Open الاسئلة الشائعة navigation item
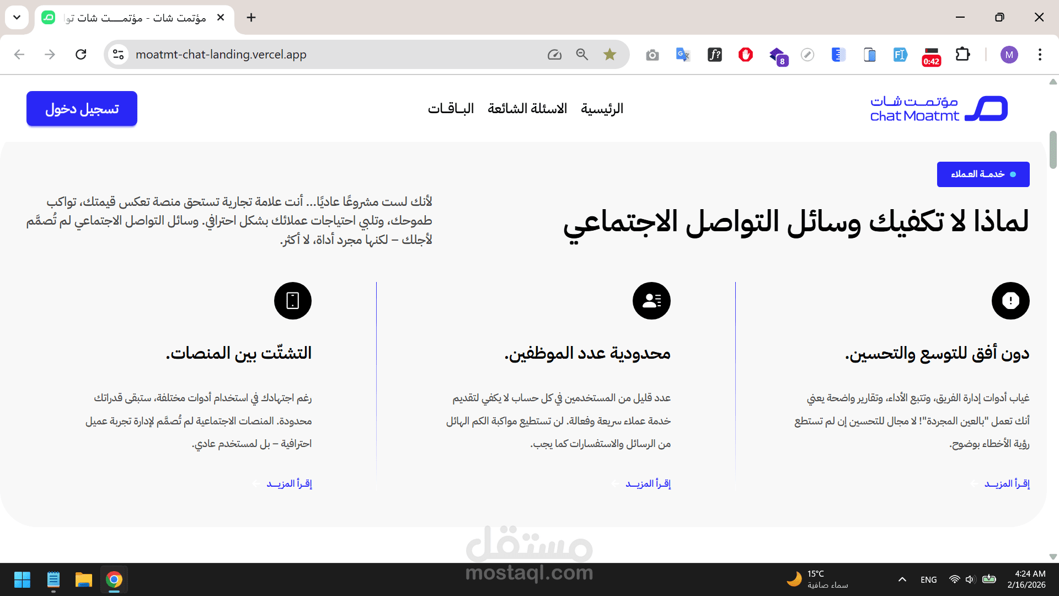The width and height of the screenshot is (1059, 596). [527, 109]
